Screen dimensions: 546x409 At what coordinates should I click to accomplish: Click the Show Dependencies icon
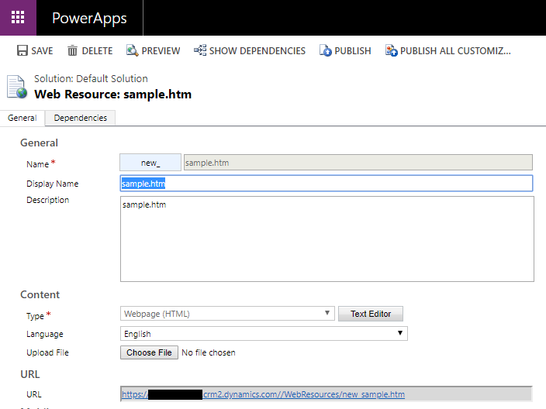click(200, 50)
